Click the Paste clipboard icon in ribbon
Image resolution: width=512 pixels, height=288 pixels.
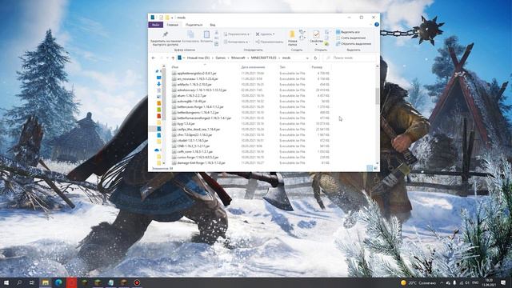tap(206, 37)
